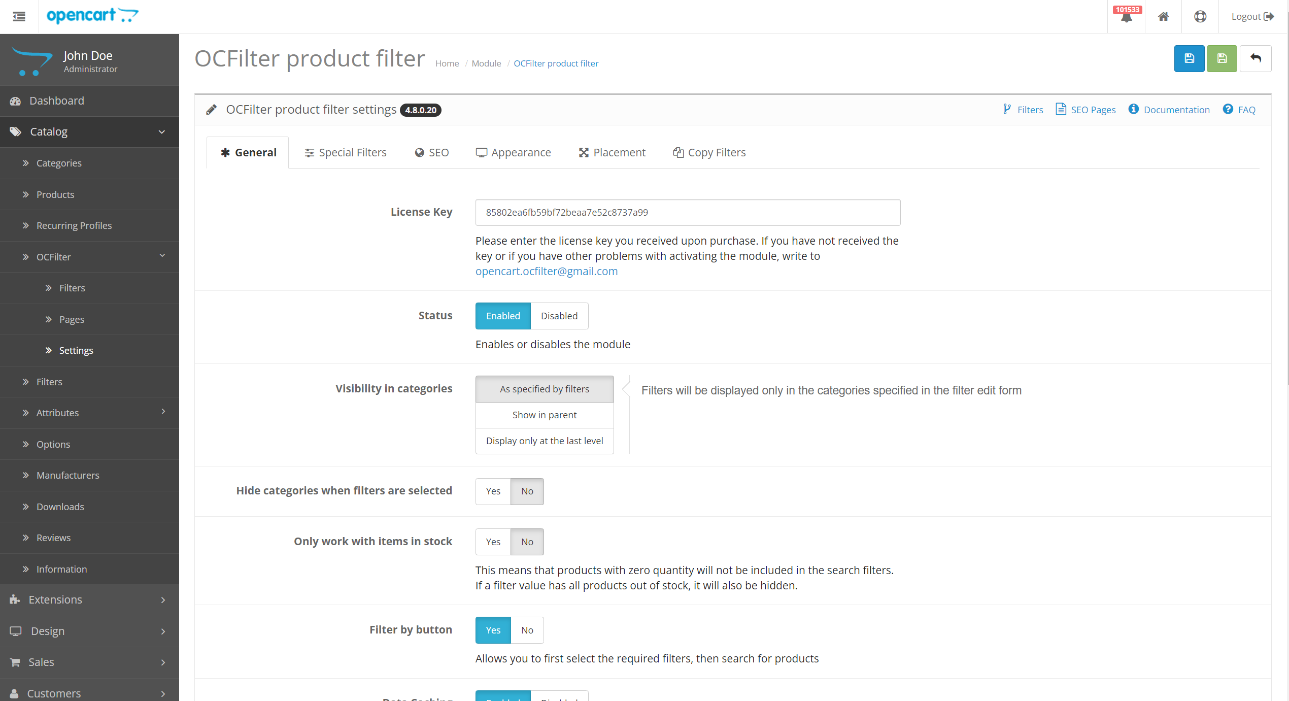Select Yes for Hide categories option
1289x701 pixels.
point(493,491)
